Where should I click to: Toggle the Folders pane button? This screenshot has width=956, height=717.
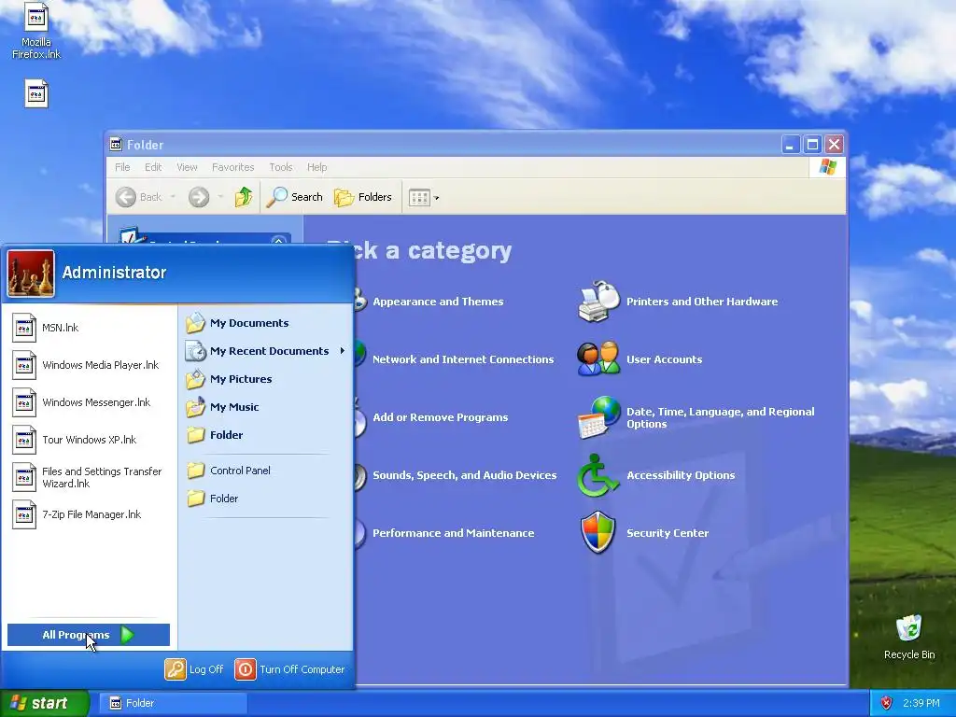pyautogui.click(x=363, y=197)
